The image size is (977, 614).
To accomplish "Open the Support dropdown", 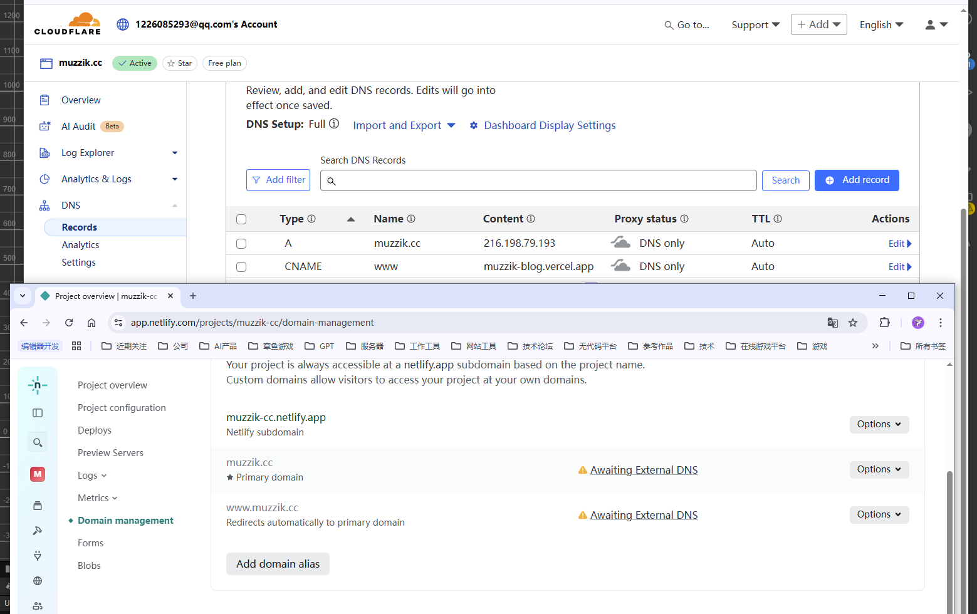I will click(x=756, y=25).
